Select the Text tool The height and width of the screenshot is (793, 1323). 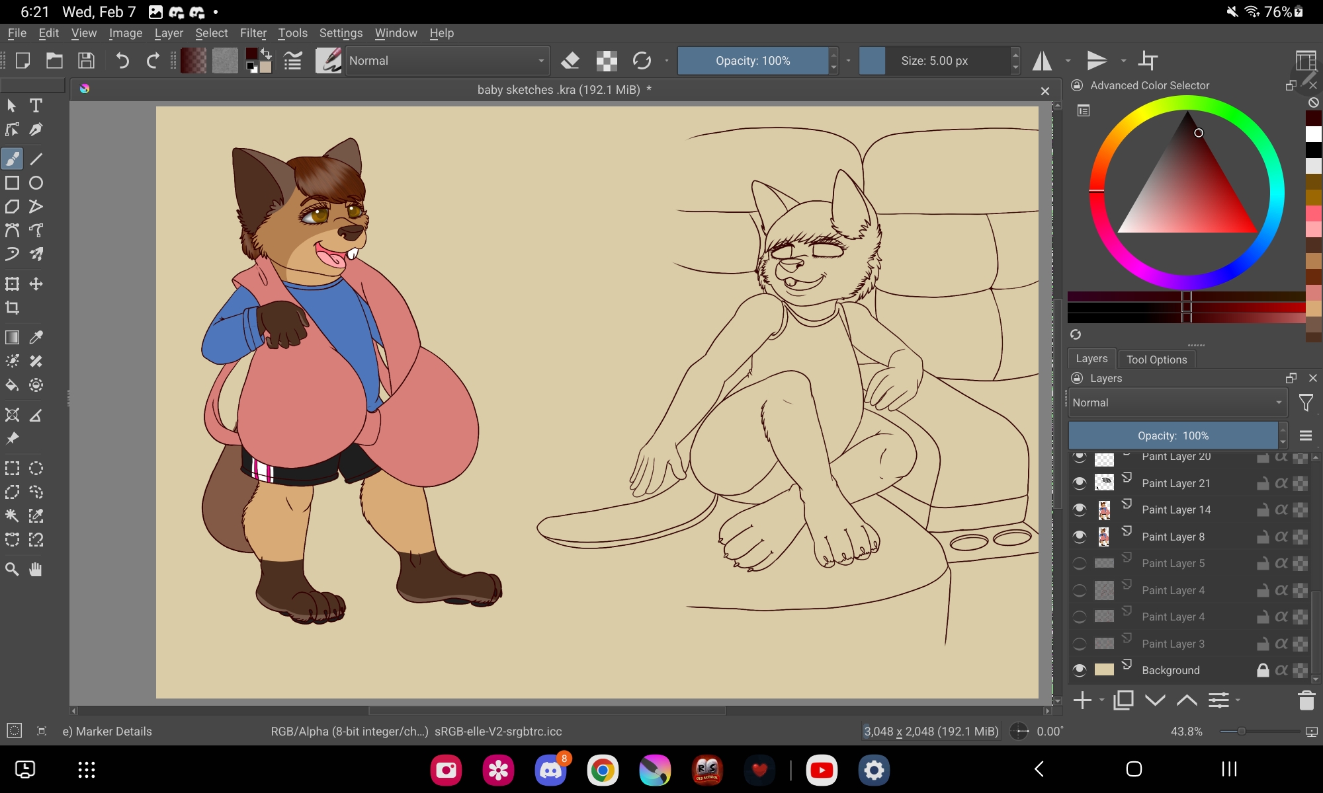36,106
